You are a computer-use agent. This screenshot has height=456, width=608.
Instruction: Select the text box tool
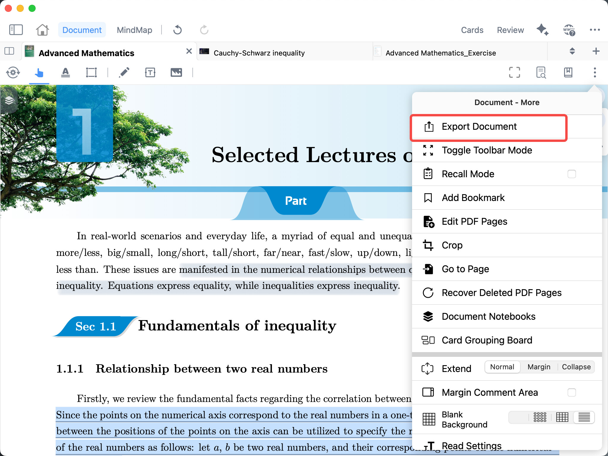click(x=150, y=72)
